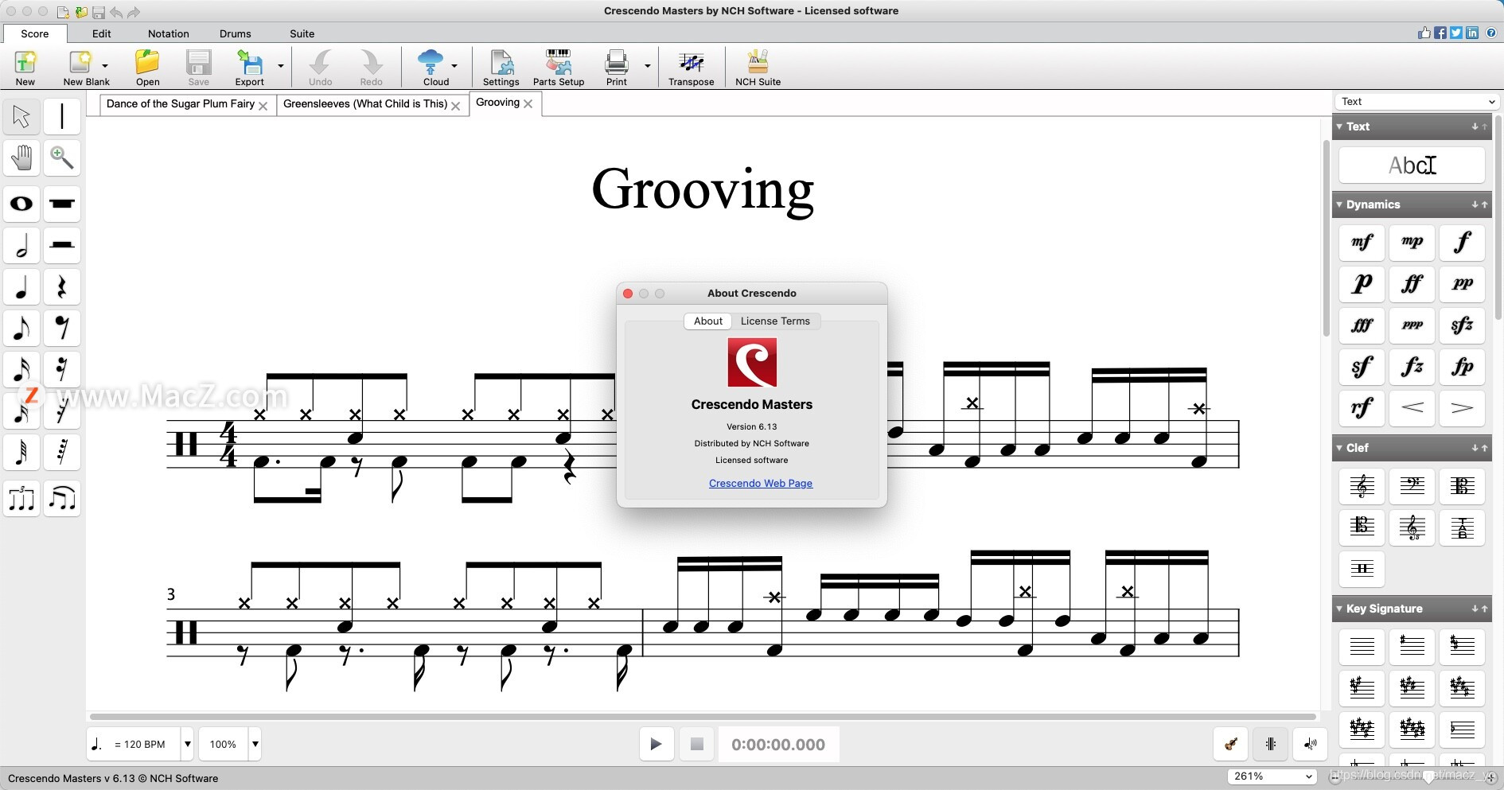The height and width of the screenshot is (790, 1504).
Task: Add sforzando sfz dynamic
Action: (1462, 325)
